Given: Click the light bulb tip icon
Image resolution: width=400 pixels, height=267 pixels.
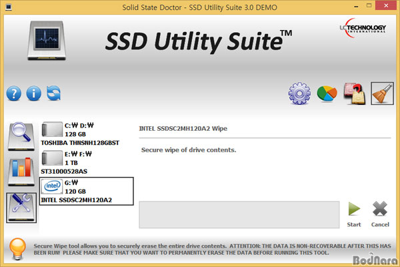Looking at the screenshot, I should coord(17,249).
